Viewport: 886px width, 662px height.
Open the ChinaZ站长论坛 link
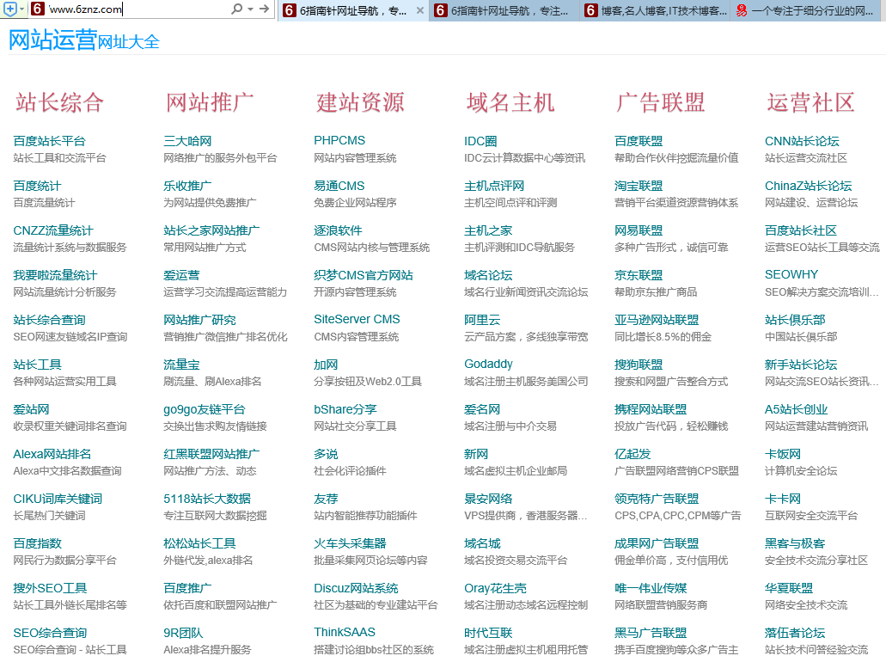808,186
